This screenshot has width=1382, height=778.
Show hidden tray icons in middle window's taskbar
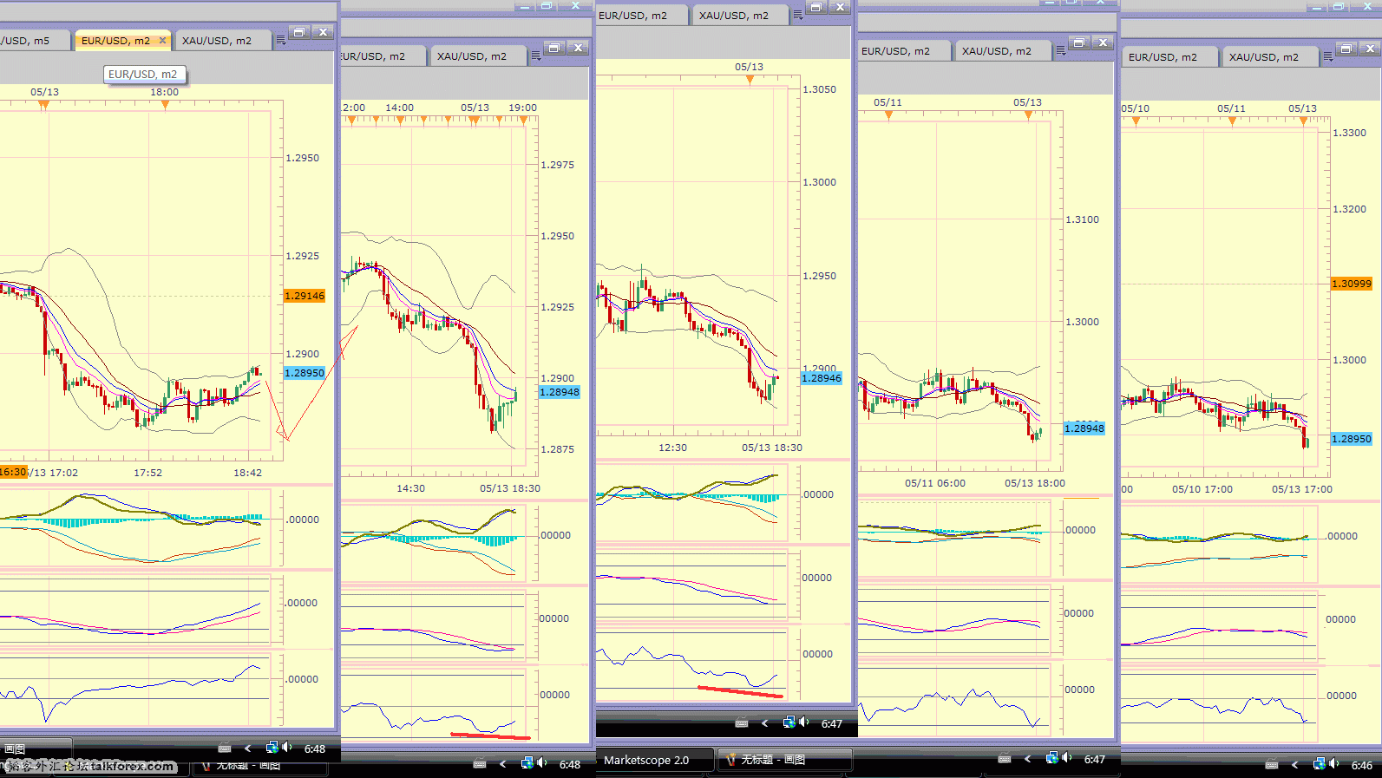[765, 722]
